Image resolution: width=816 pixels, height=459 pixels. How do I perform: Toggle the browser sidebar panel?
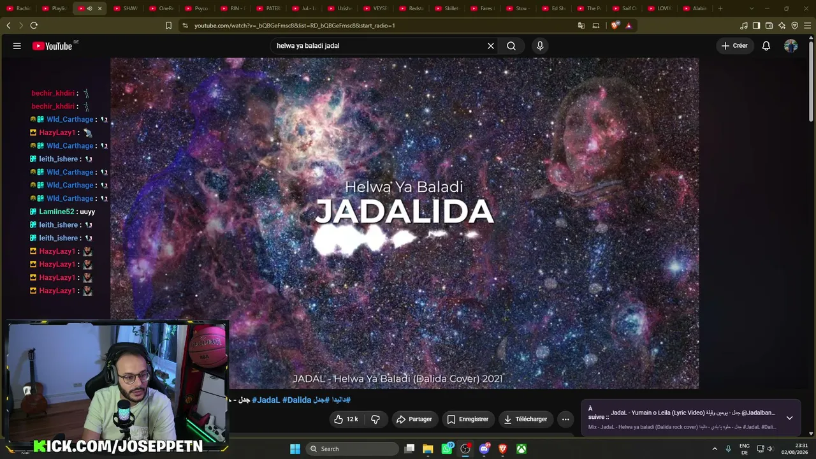756,25
